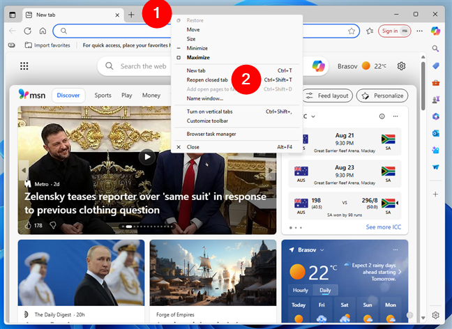Open the Play tab
The image size is (452, 329).
pos(126,95)
